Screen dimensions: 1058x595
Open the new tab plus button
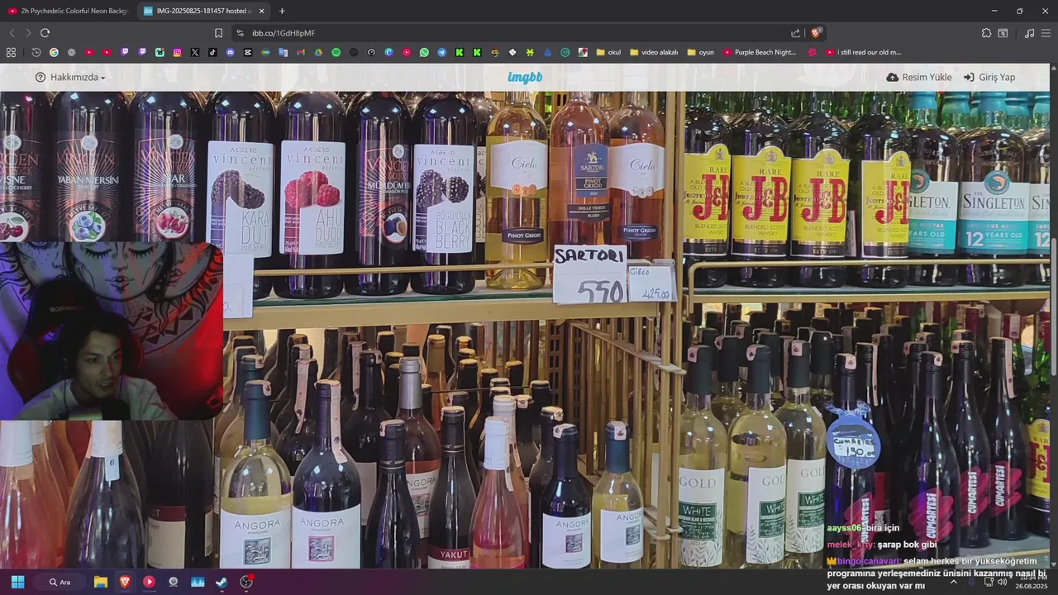(x=282, y=11)
